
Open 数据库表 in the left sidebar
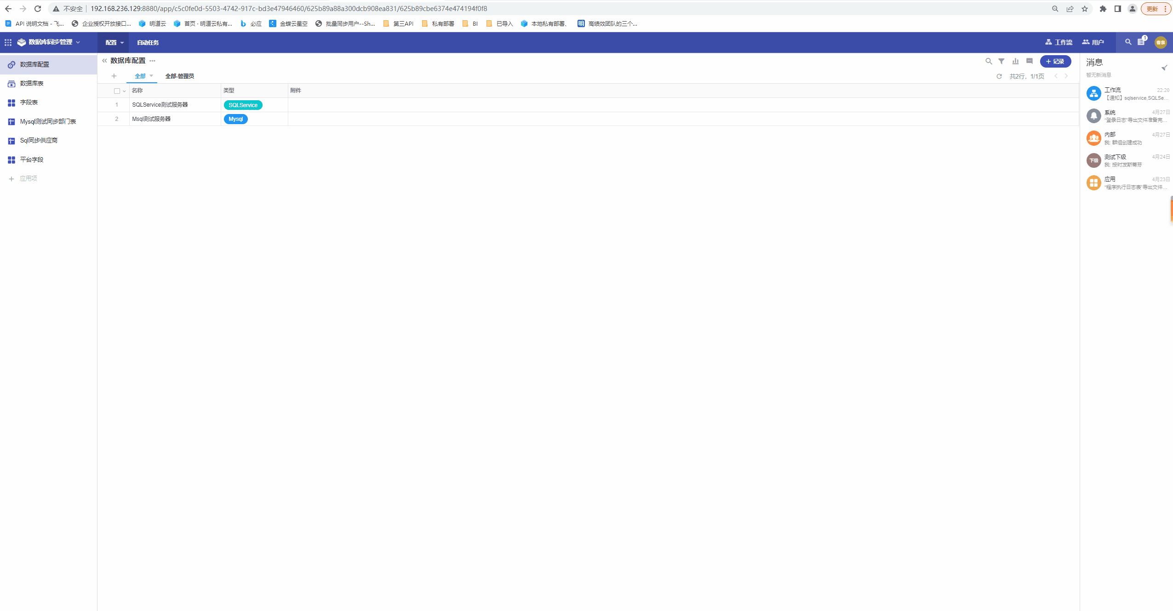point(32,83)
